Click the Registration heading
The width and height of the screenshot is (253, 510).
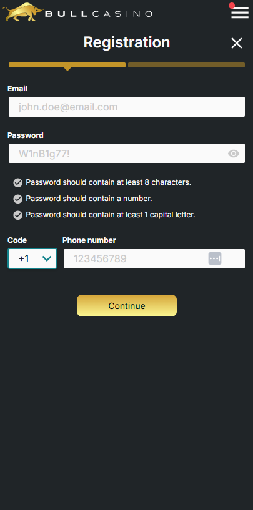click(127, 42)
